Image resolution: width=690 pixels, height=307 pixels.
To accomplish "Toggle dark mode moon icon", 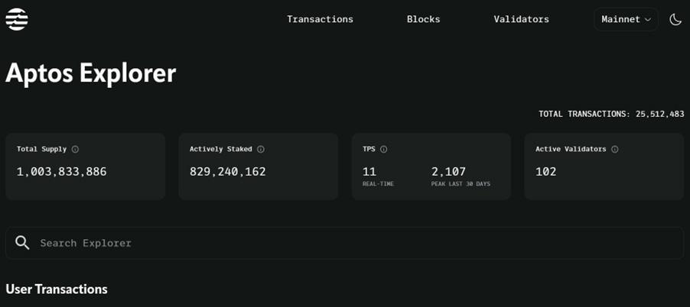I will [x=675, y=19].
